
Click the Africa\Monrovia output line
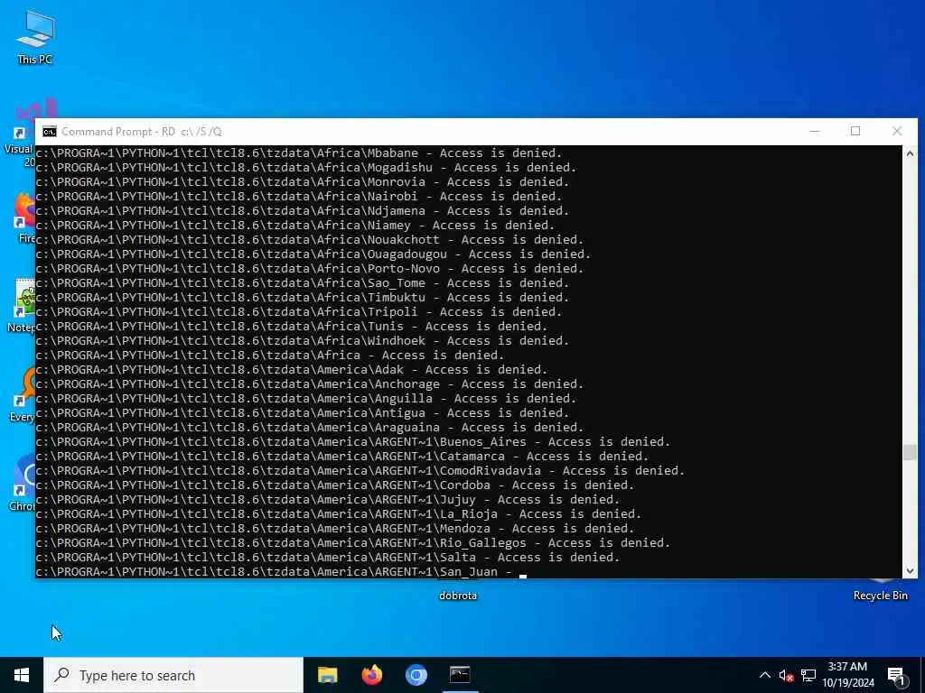click(303, 181)
